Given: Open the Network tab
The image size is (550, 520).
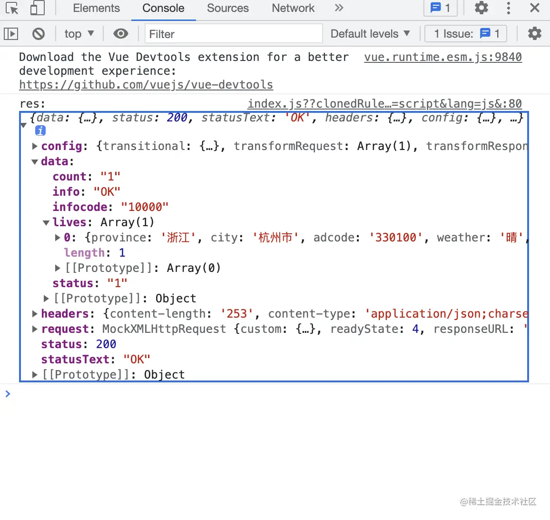Looking at the screenshot, I should (293, 8).
